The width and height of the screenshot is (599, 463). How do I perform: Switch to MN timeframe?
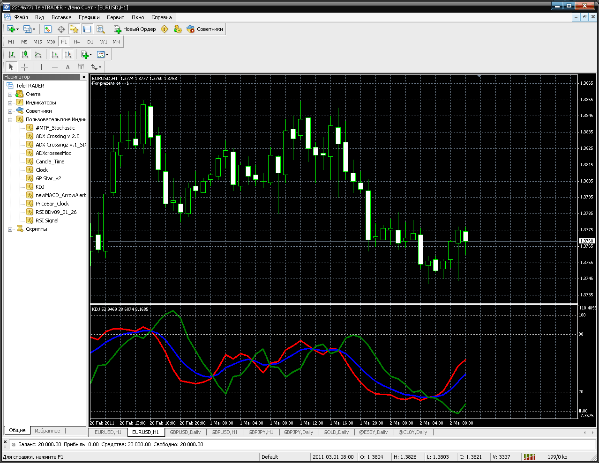(x=116, y=42)
